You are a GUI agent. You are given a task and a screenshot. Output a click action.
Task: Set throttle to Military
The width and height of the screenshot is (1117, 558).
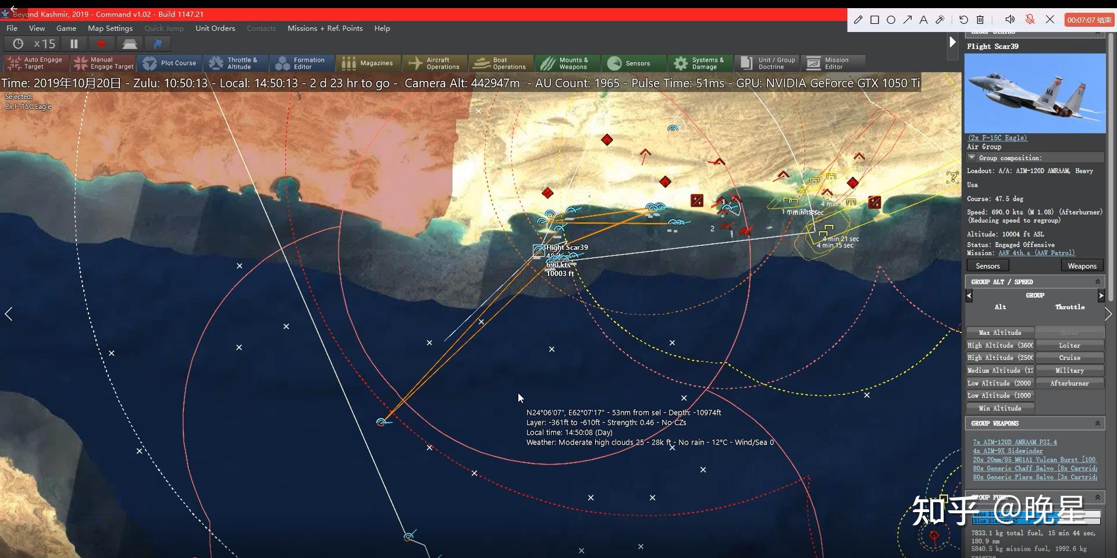coord(1070,370)
